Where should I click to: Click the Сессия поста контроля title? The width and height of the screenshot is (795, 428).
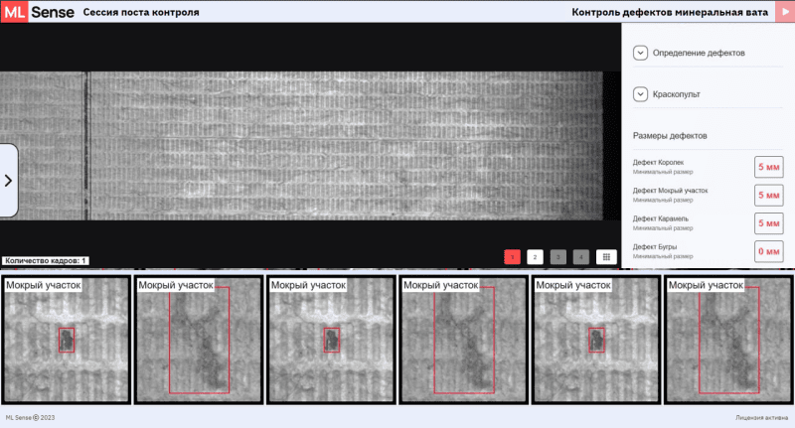coord(141,13)
